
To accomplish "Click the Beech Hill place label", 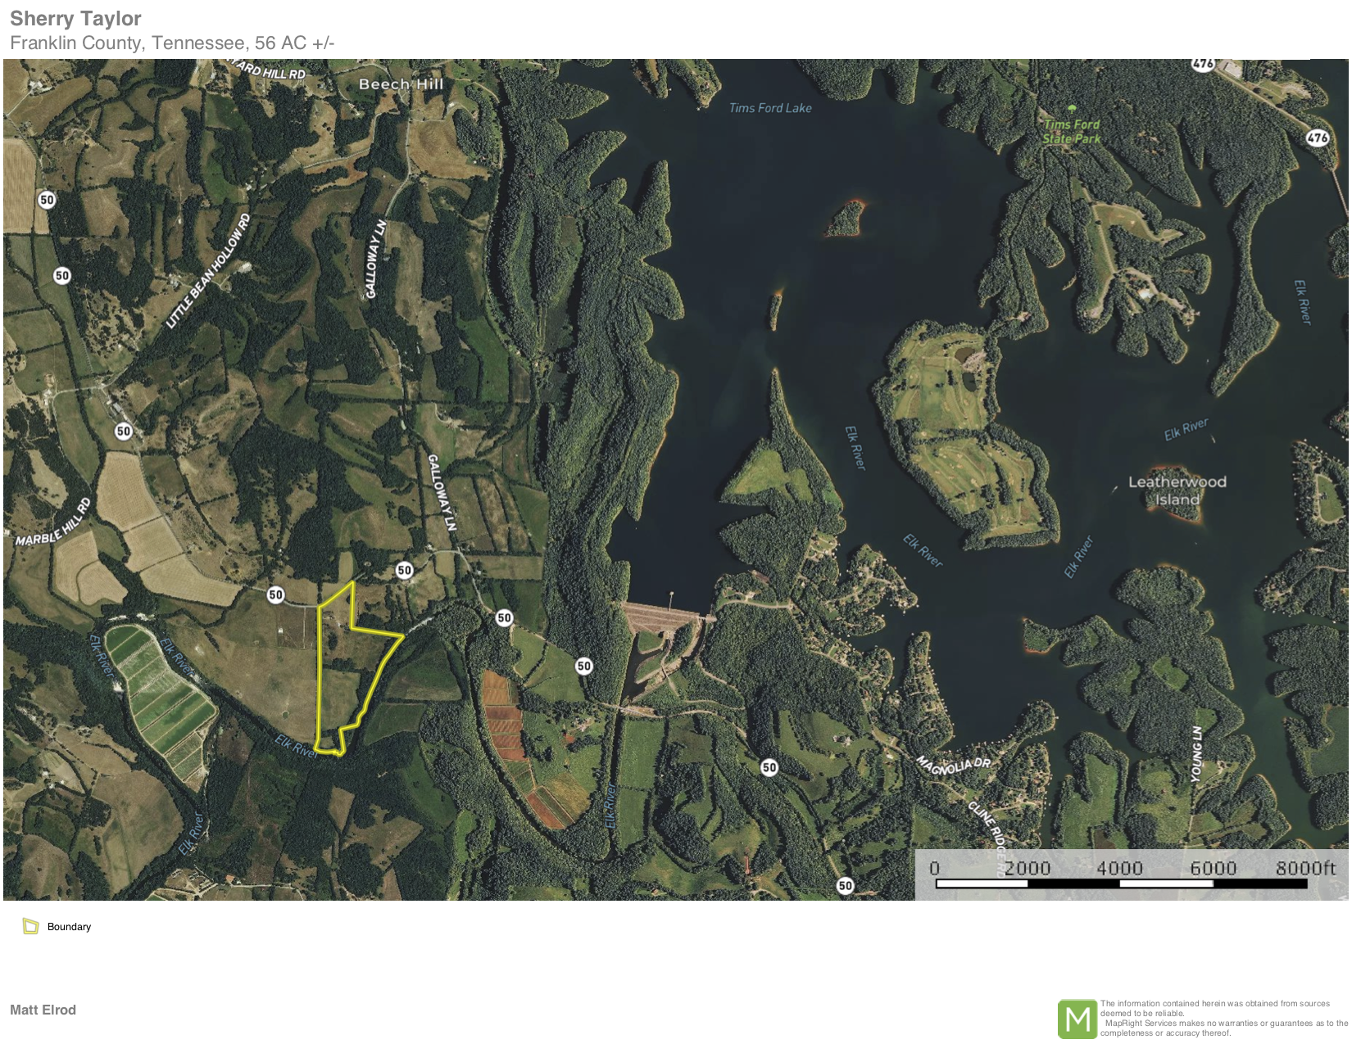I will [x=401, y=84].
